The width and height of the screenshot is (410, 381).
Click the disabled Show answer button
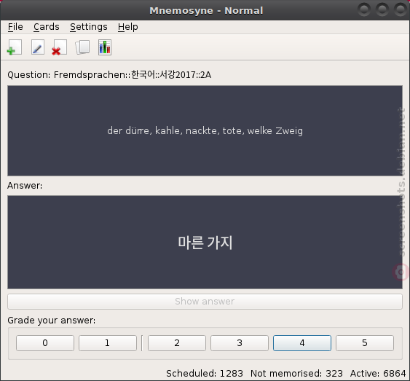coord(205,302)
